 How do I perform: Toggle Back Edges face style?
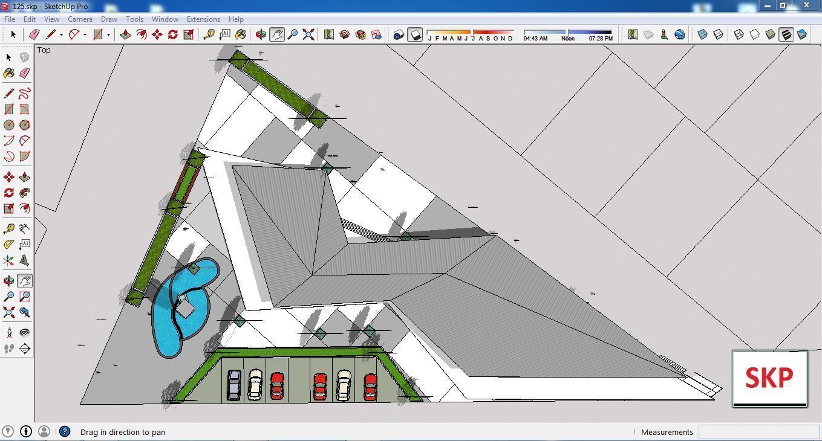(719, 34)
